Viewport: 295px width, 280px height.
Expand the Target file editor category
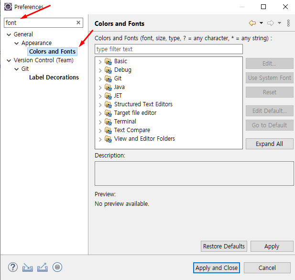pos(100,113)
